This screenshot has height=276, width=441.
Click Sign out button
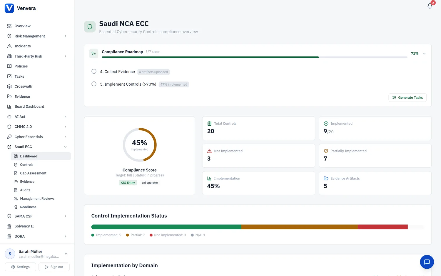[54, 267]
